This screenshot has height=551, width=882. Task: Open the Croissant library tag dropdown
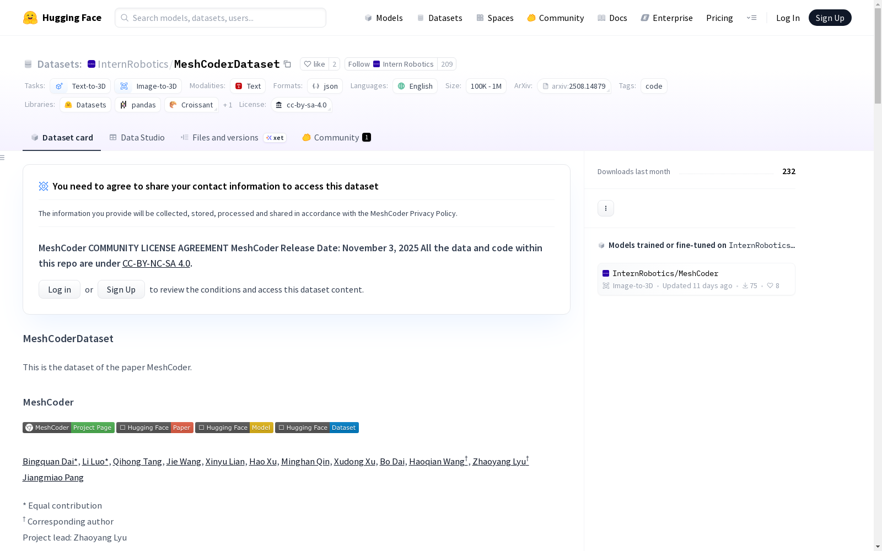coord(191,105)
